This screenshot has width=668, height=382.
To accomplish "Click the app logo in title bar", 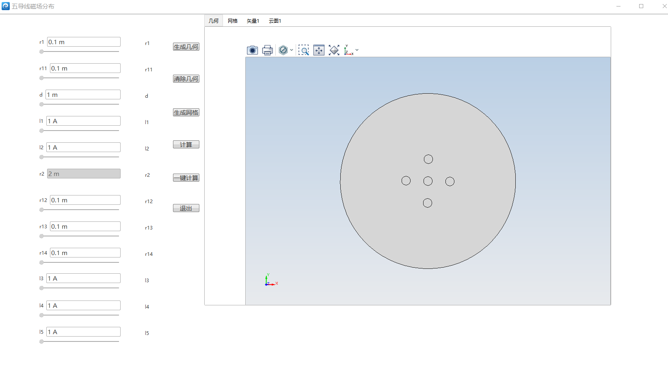I will tap(5, 6).
